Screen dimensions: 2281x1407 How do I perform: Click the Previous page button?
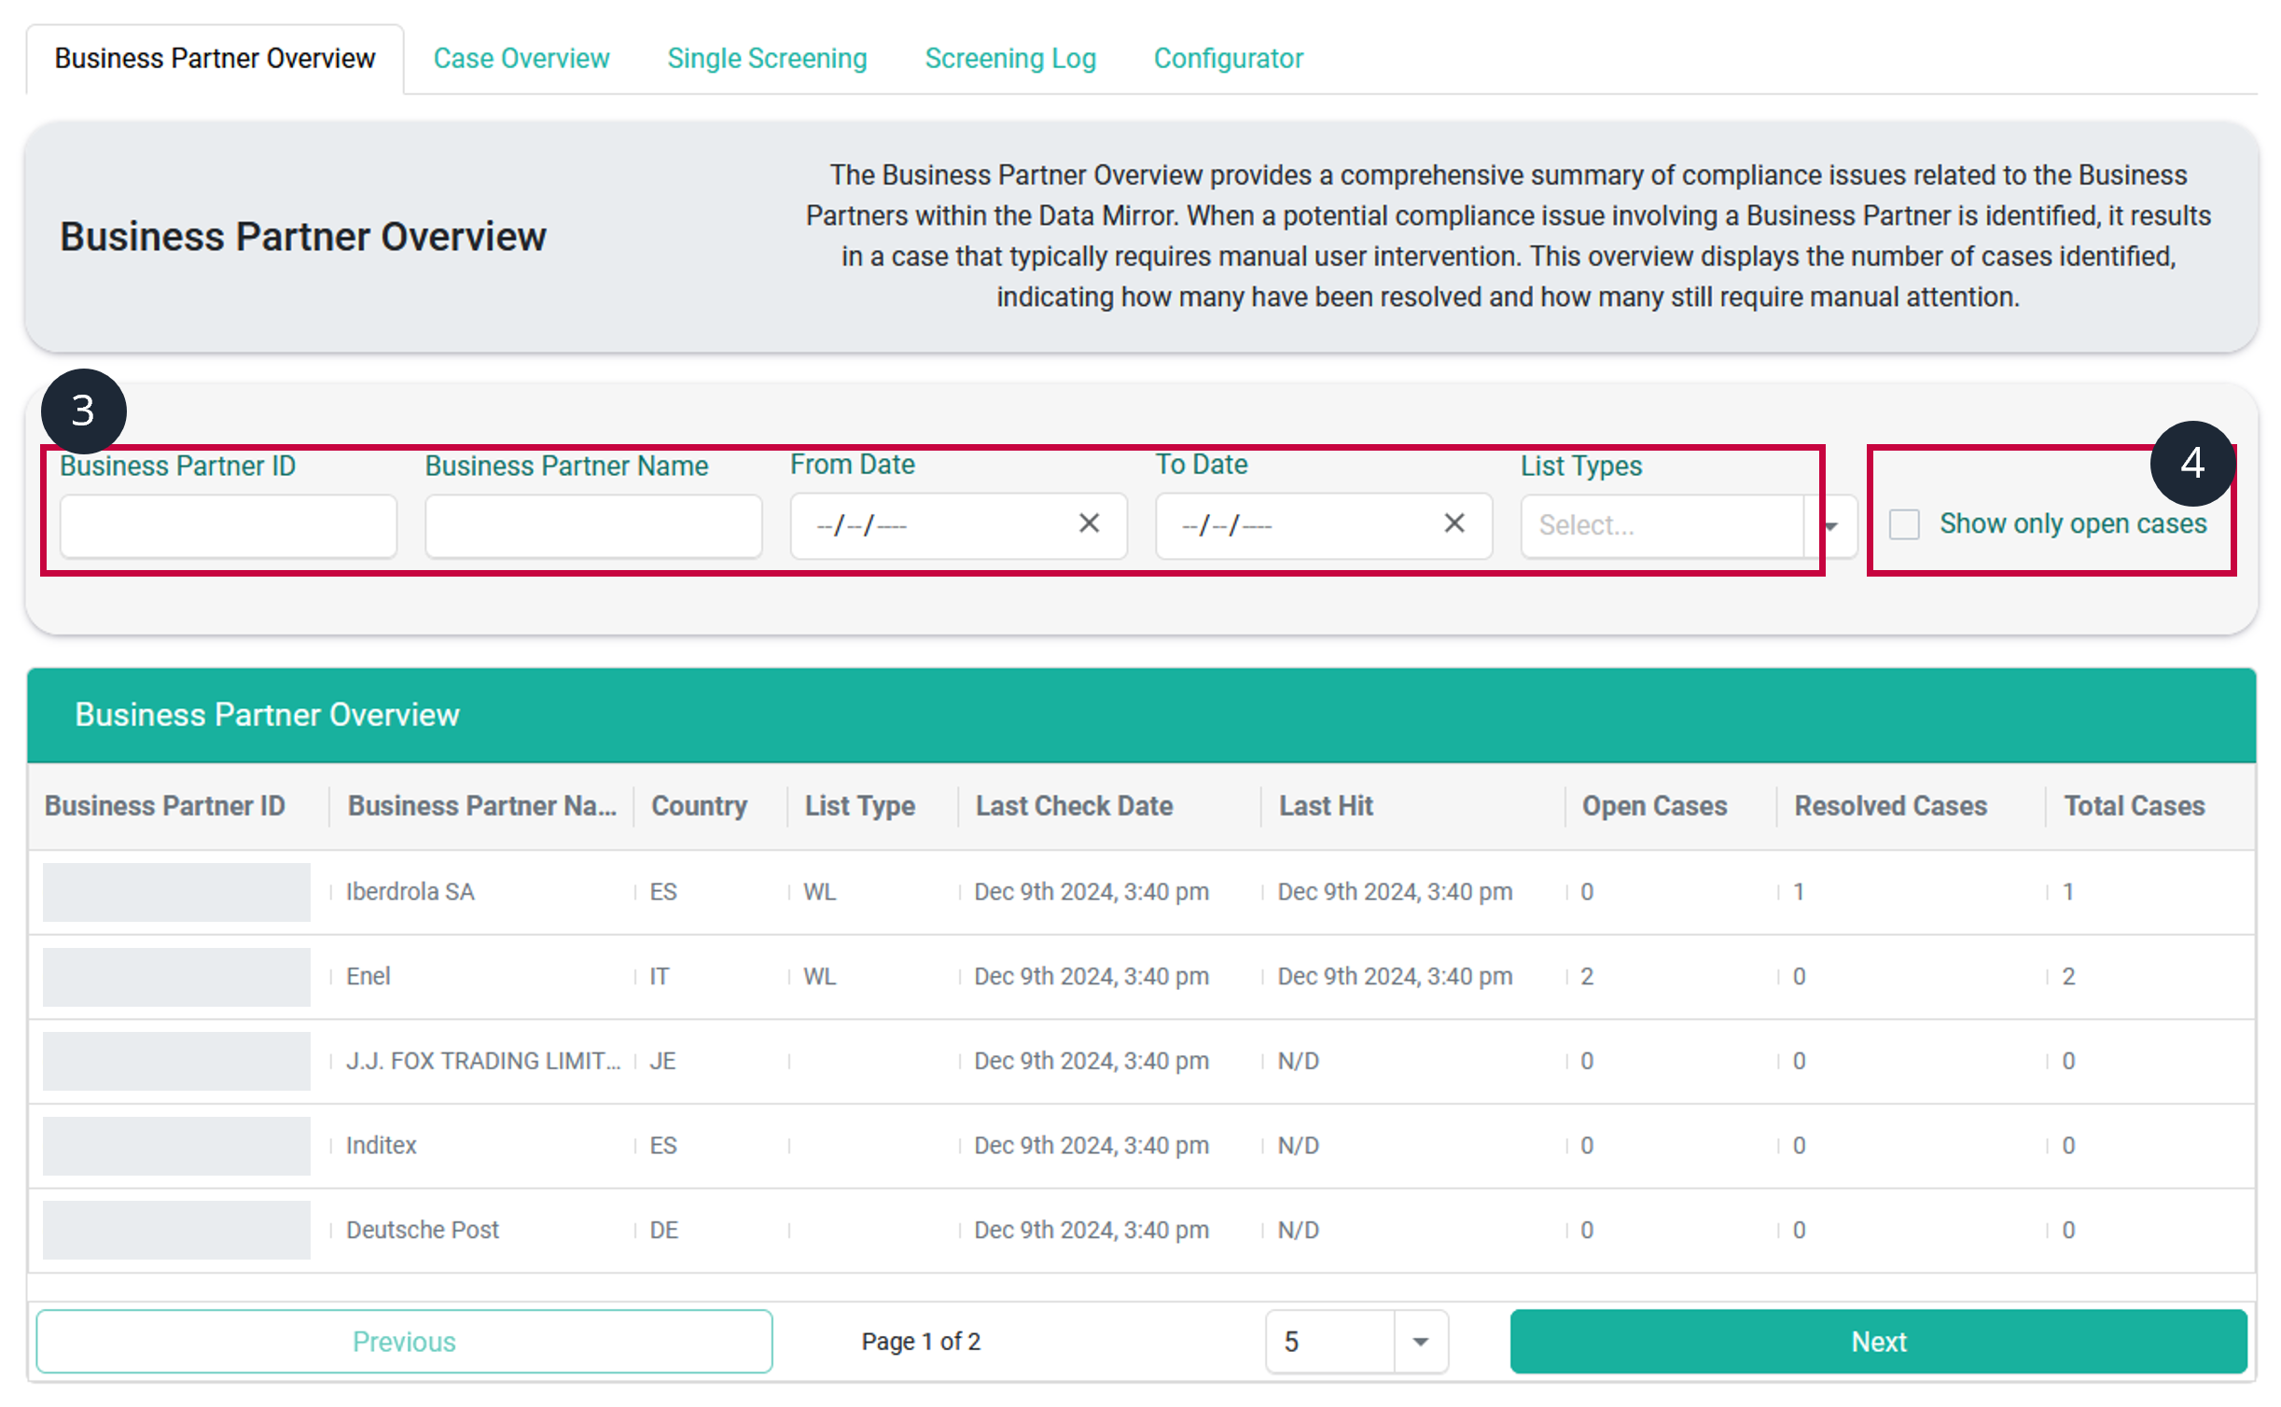click(x=404, y=1342)
